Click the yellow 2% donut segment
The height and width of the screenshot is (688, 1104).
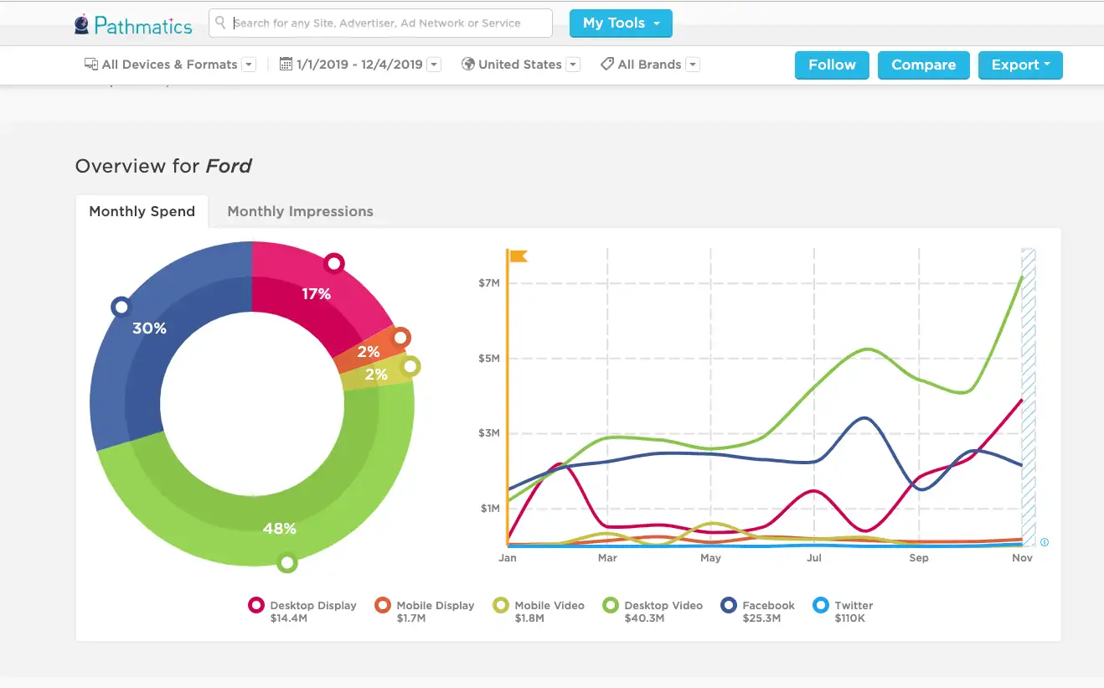377,374
